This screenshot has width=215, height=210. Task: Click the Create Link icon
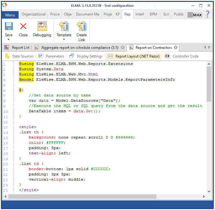(x=81, y=27)
